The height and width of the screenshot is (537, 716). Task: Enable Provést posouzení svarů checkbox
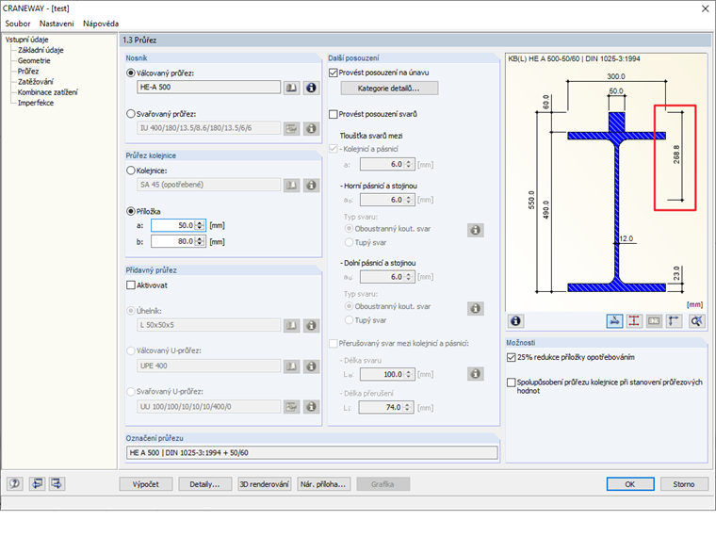coord(334,114)
